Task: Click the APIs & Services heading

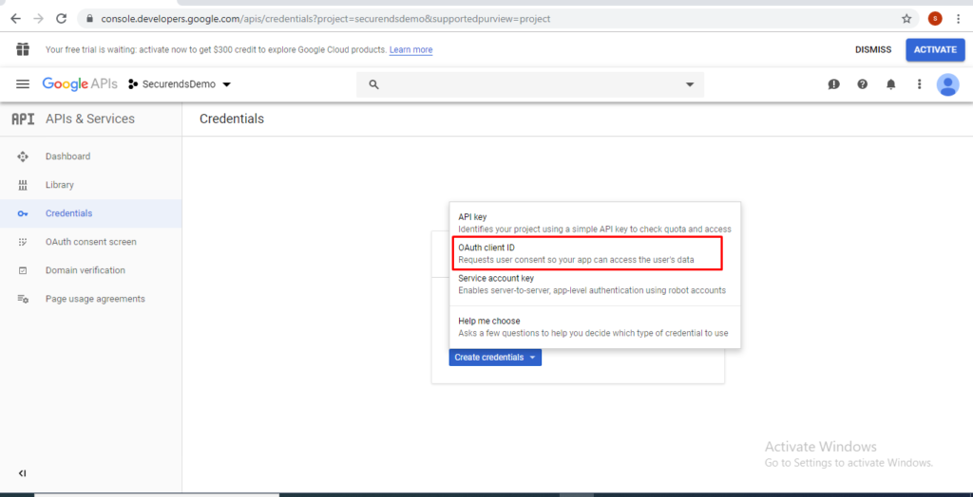Action: pyautogui.click(x=90, y=119)
